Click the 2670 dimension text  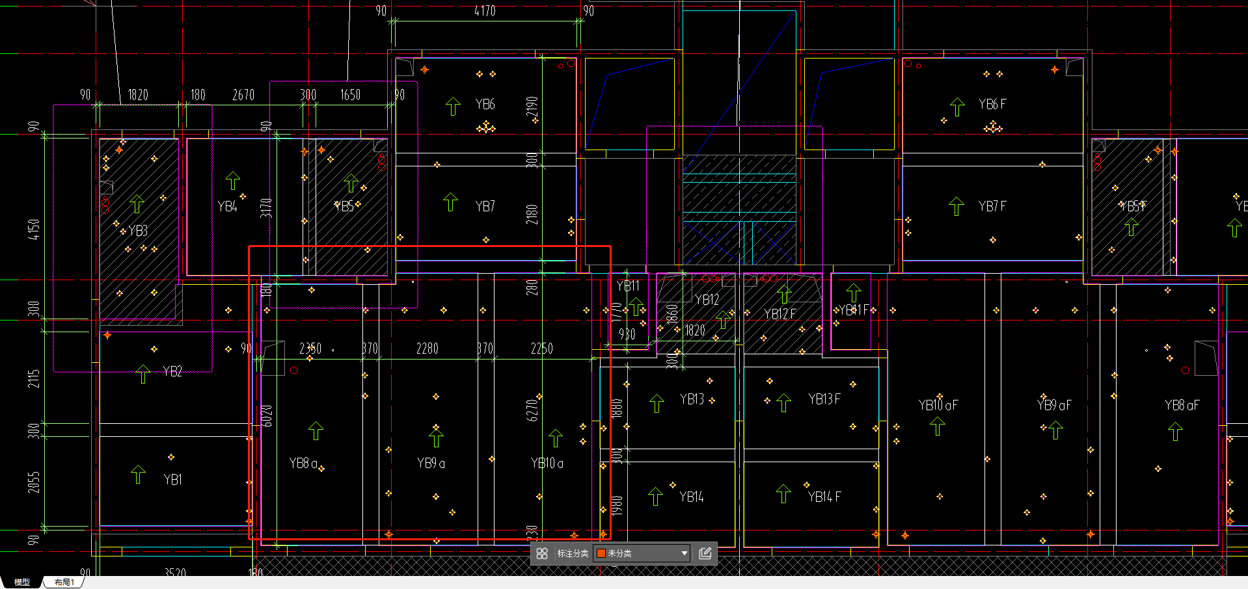pos(243,95)
